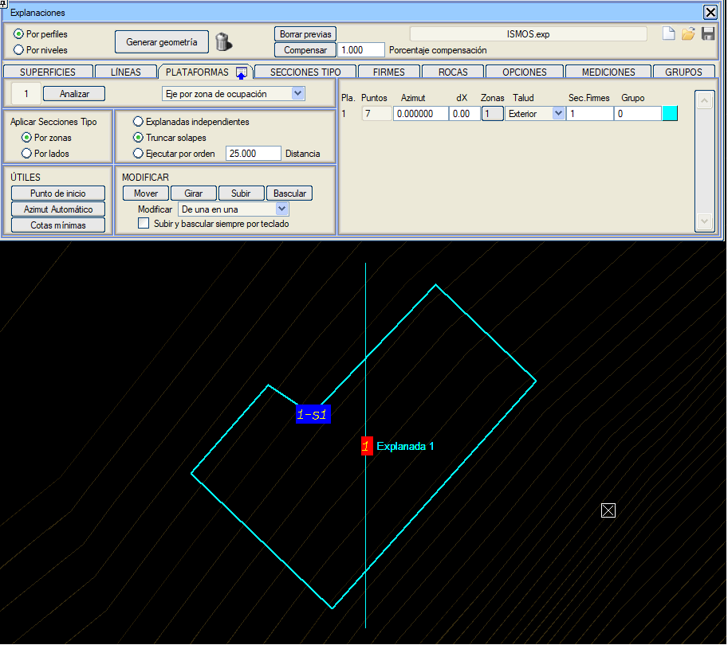Viewport: 728px width, 645px height.
Task: Click the Distancia field showing 25.000
Action: (x=254, y=154)
